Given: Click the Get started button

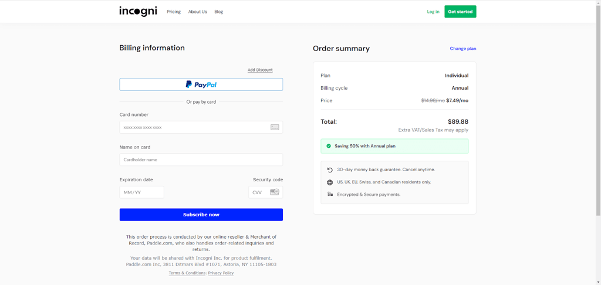Looking at the screenshot, I should tap(460, 12).
